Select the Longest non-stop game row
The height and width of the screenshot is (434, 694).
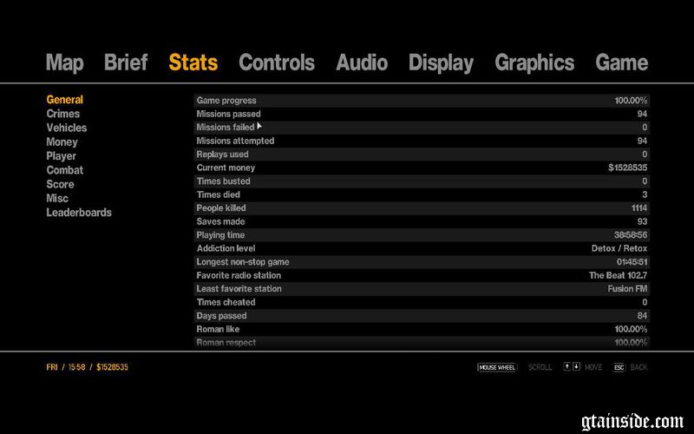click(x=422, y=262)
